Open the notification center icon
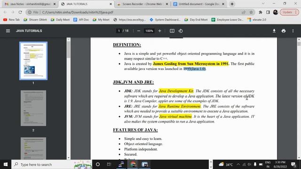 [293, 165]
